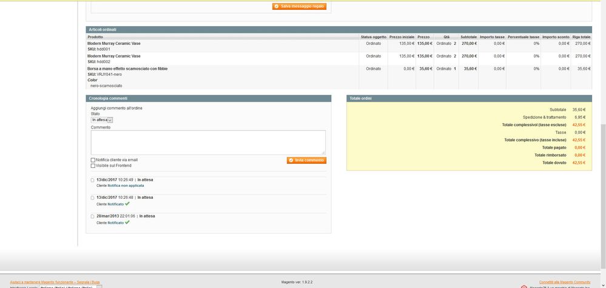Click the Prezzo iniziale column header
Image resolution: width=606 pixels, height=288 pixels.
(402, 37)
